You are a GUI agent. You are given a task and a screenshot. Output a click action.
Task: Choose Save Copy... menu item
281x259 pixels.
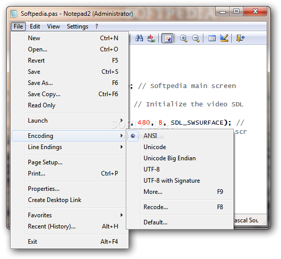[70, 94]
